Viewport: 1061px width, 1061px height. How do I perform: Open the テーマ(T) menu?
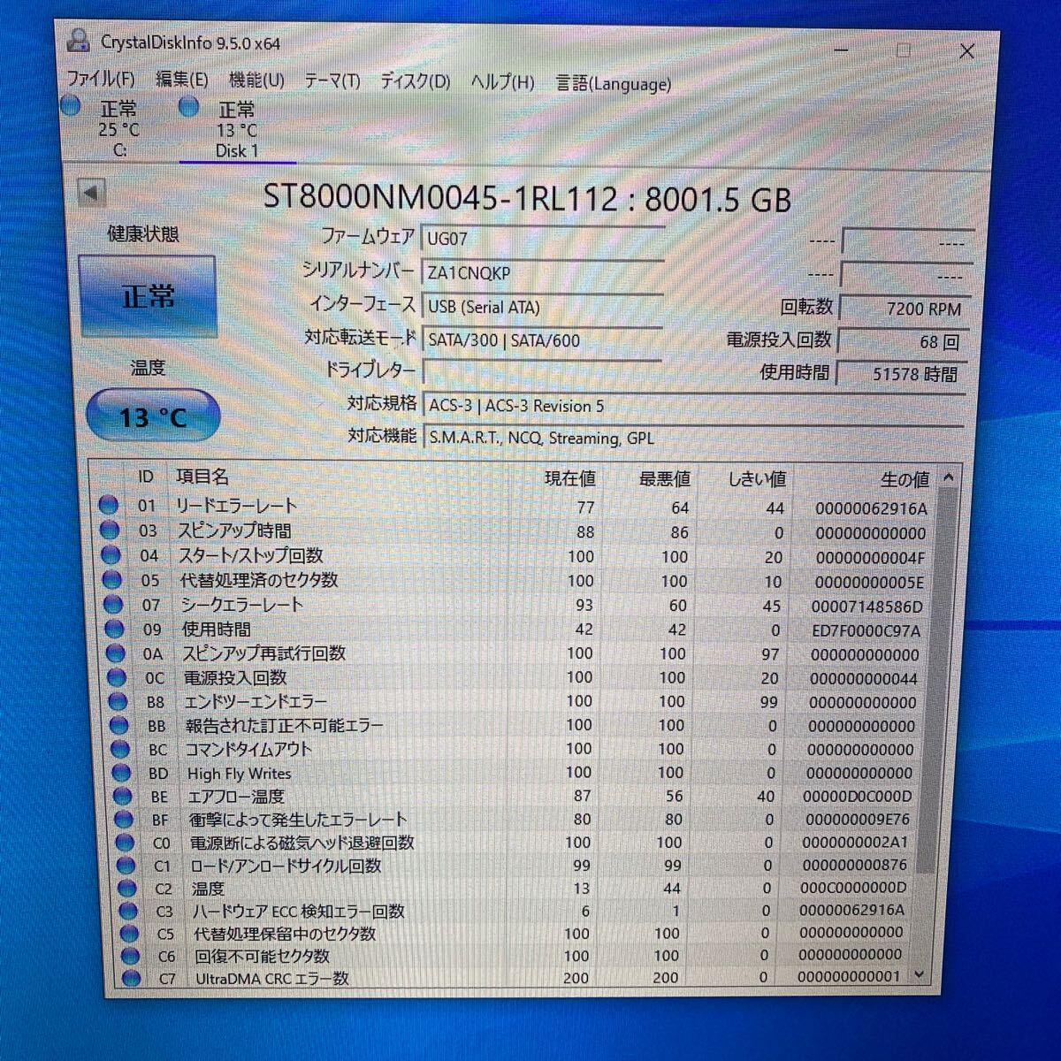point(332,81)
